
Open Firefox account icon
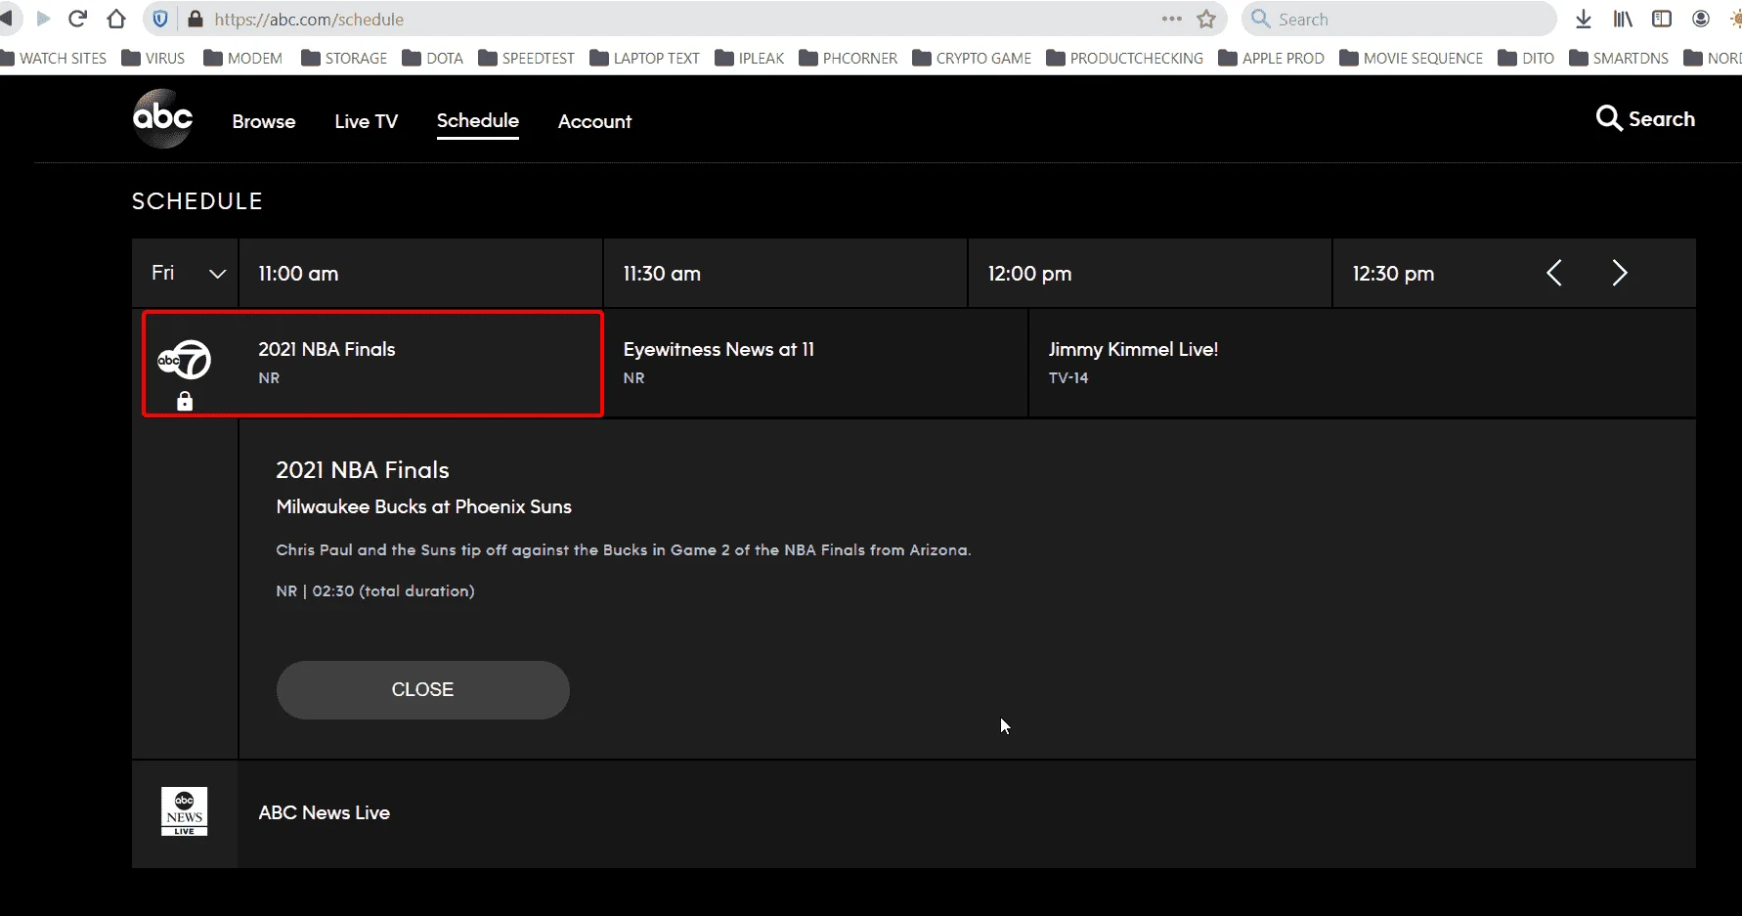pos(1701,19)
